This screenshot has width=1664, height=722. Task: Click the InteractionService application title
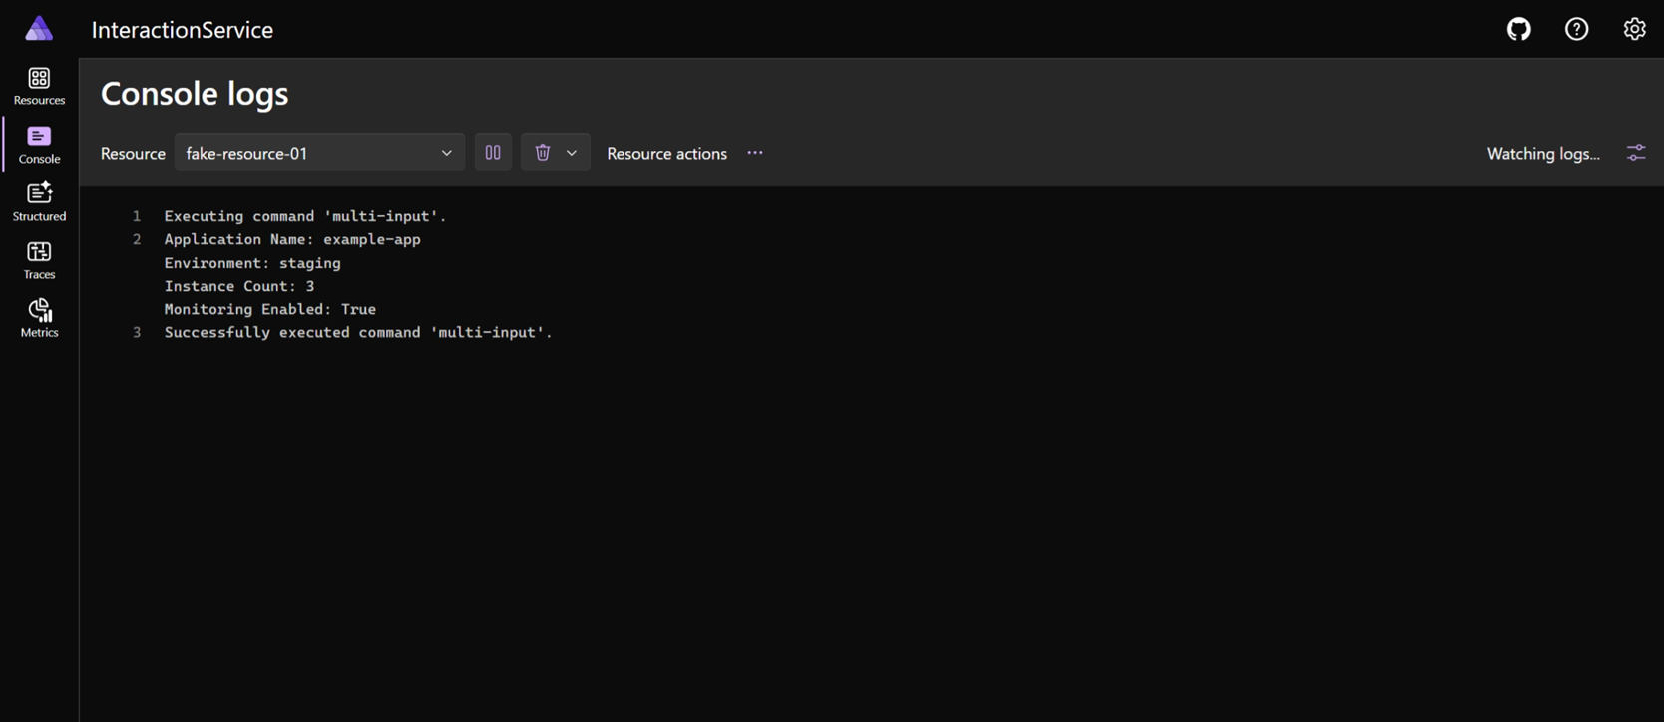(x=183, y=30)
